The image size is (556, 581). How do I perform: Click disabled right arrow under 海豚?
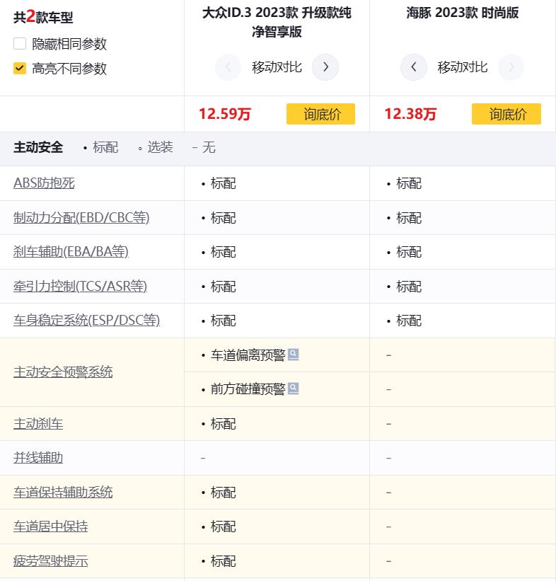click(x=511, y=67)
